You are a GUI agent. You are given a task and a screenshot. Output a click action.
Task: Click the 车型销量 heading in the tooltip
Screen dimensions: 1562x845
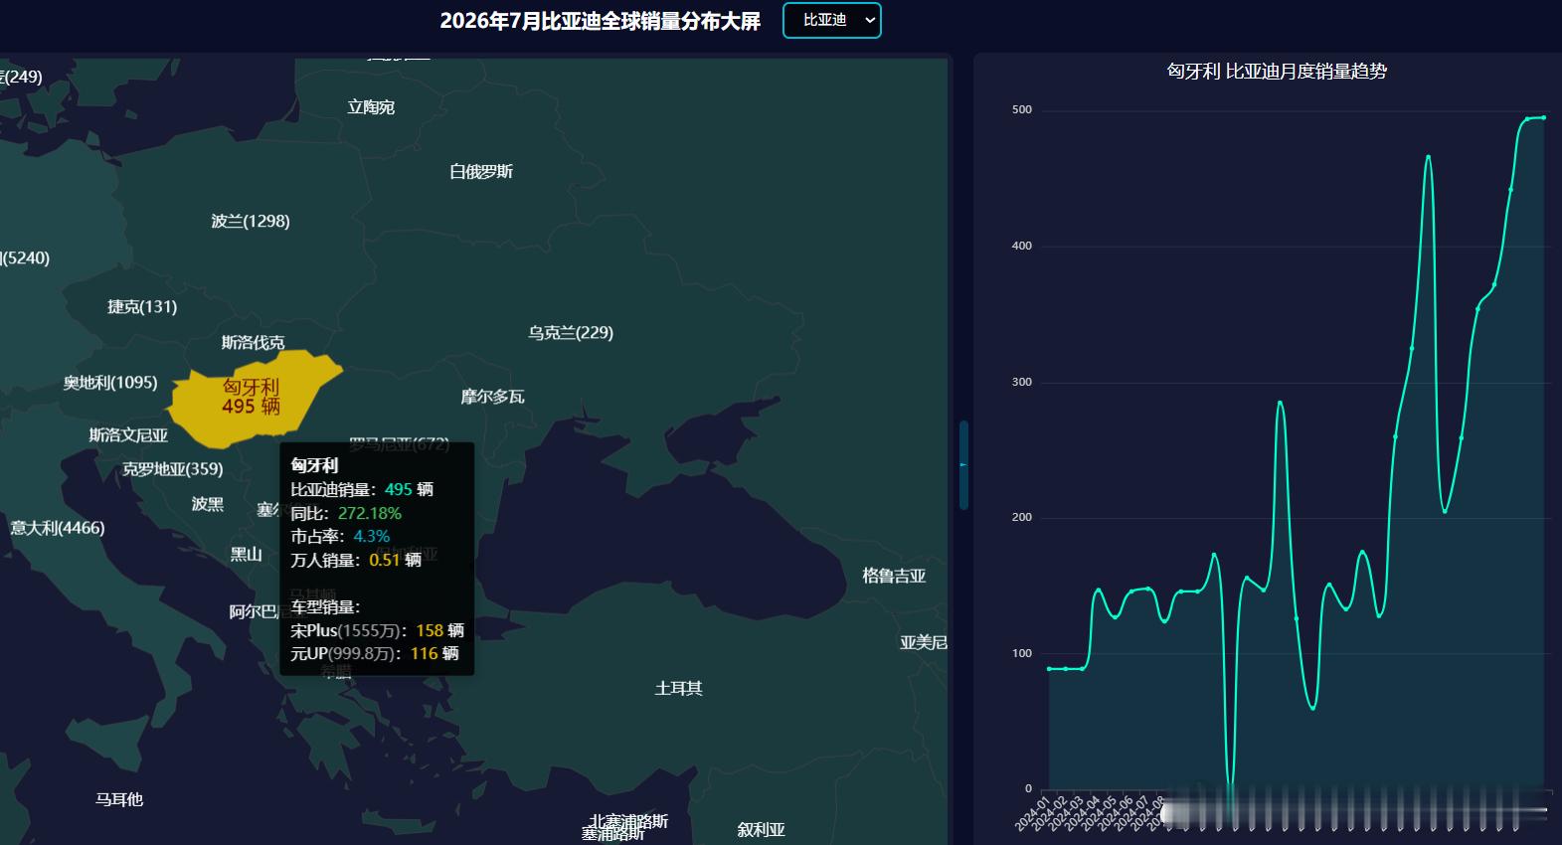pos(325,606)
